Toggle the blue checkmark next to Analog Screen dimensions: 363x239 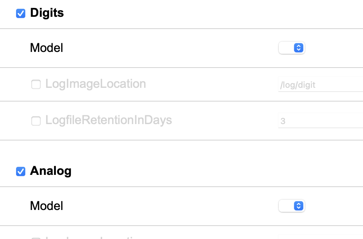(x=20, y=171)
